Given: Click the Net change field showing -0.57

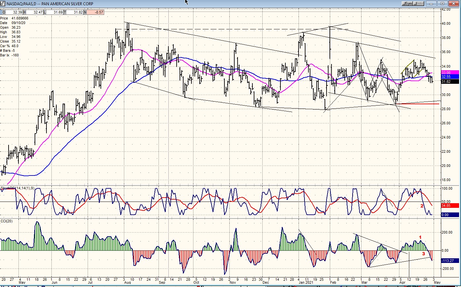Looking at the screenshot, I should [96, 12].
